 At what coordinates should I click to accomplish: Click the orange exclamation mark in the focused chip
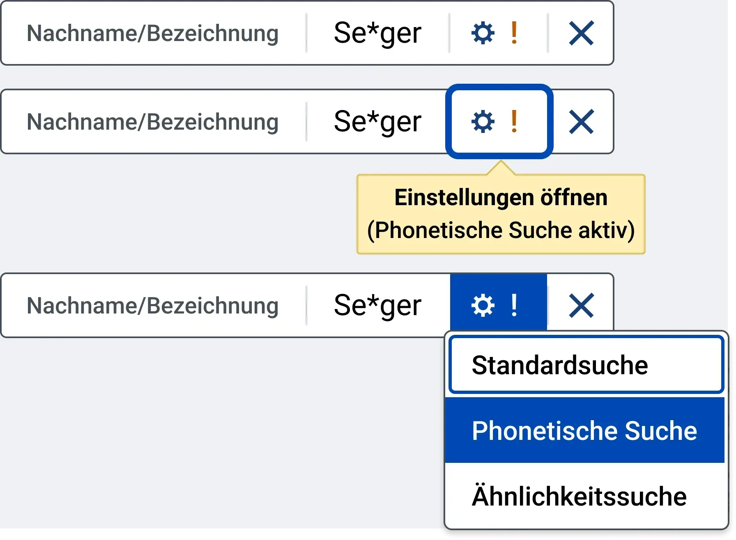point(514,122)
